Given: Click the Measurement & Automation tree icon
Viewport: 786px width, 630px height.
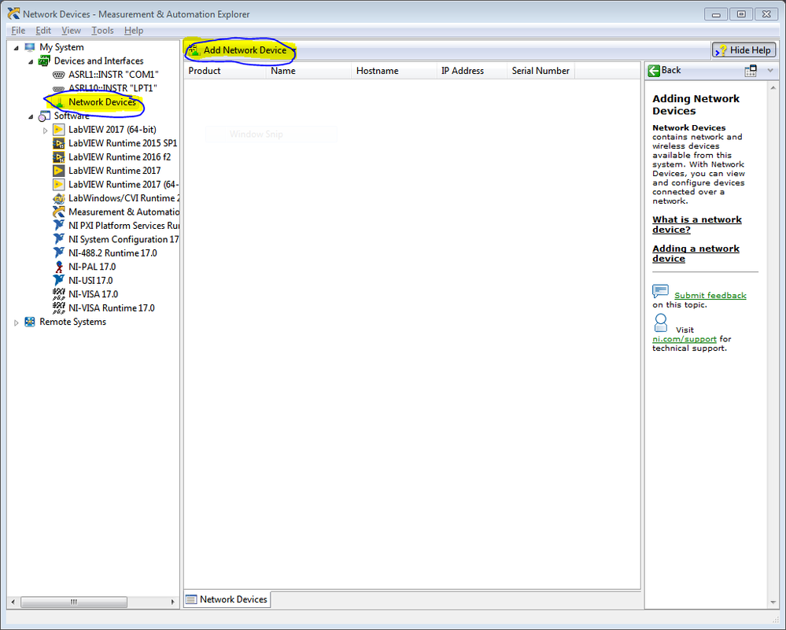Looking at the screenshot, I should [x=59, y=212].
